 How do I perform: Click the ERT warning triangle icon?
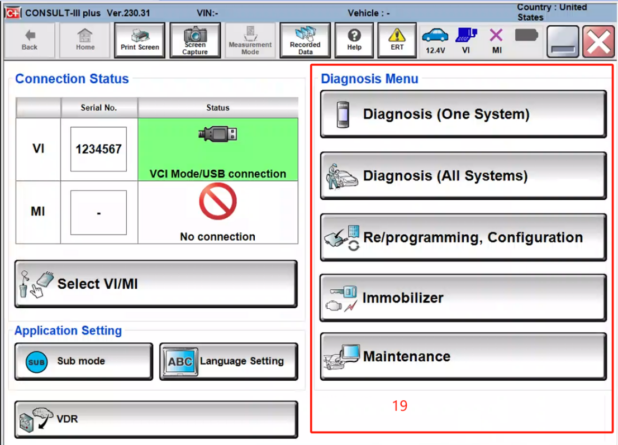point(397,40)
